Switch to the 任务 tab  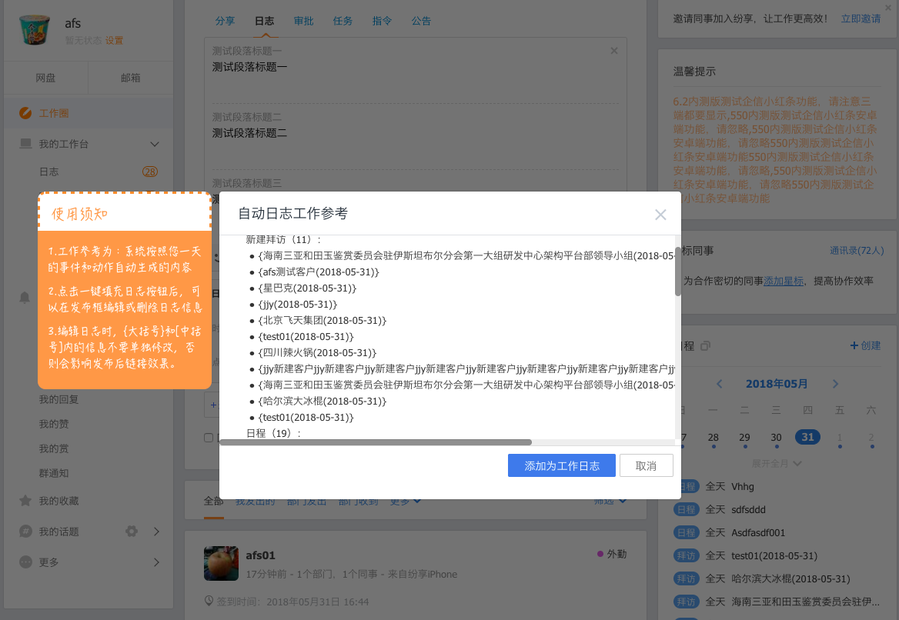(x=343, y=22)
